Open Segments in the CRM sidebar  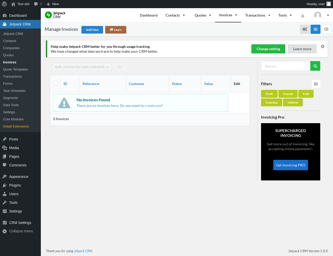tap(10, 98)
